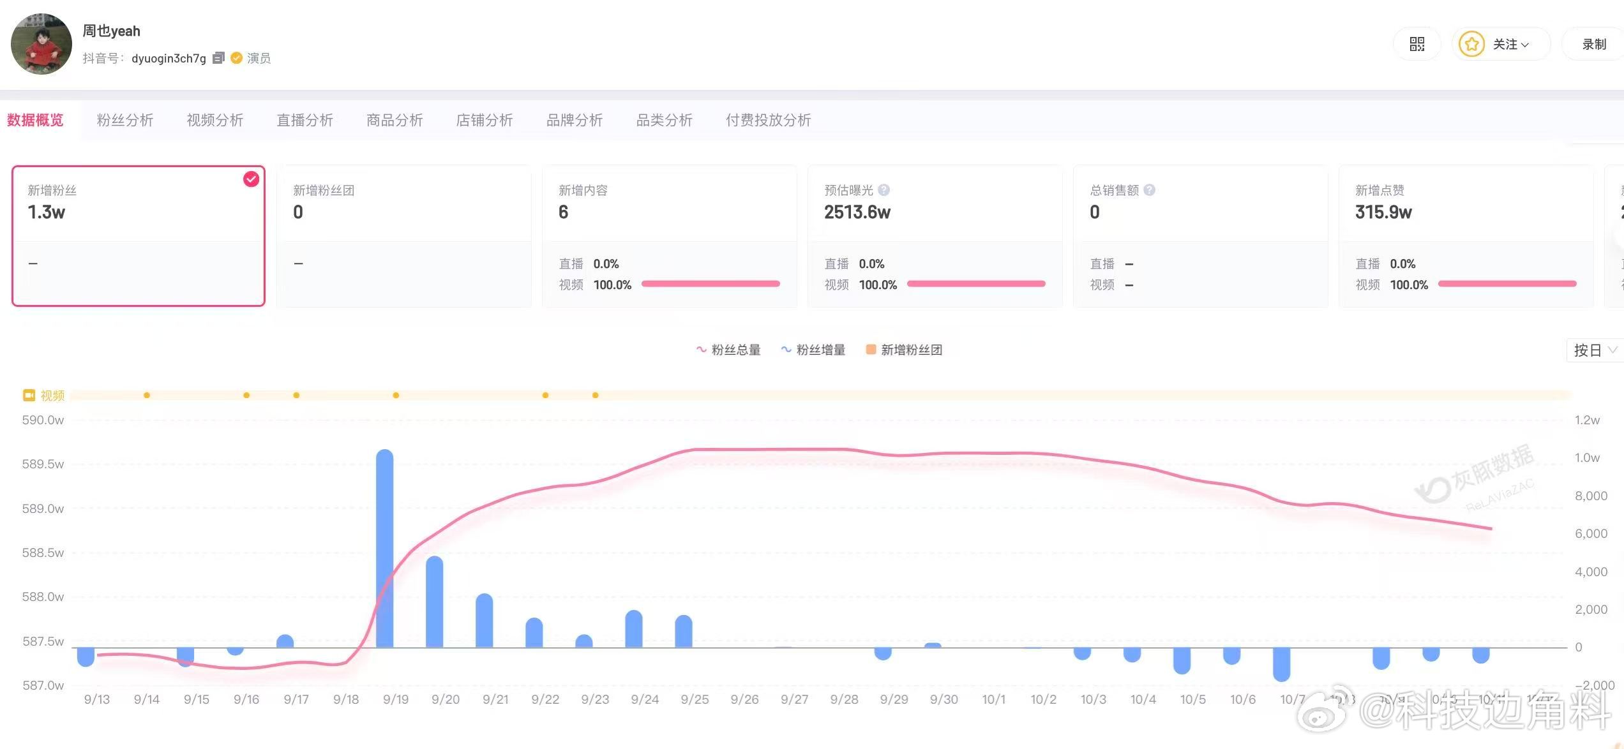Image resolution: width=1624 pixels, height=749 pixels.
Task: Open the 按日 granularity dropdown
Action: pos(1595,350)
